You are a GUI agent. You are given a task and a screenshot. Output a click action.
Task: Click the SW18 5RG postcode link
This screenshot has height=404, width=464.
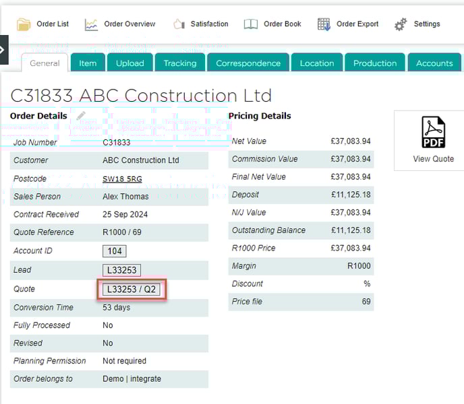[x=122, y=179]
